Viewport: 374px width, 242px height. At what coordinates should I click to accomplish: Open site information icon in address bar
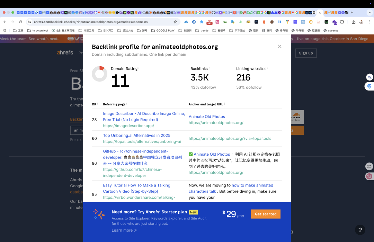click(29, 22)
